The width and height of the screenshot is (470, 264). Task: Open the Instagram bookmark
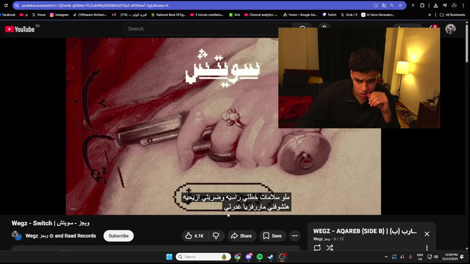click(59, 15)
